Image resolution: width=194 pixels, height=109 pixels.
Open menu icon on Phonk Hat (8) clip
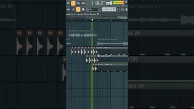99,56
